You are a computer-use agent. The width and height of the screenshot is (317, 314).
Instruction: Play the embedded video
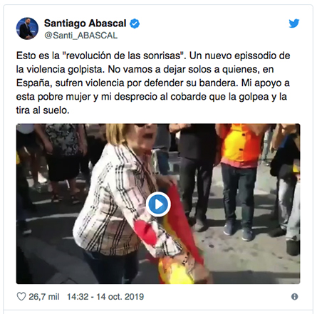[158, 204]
